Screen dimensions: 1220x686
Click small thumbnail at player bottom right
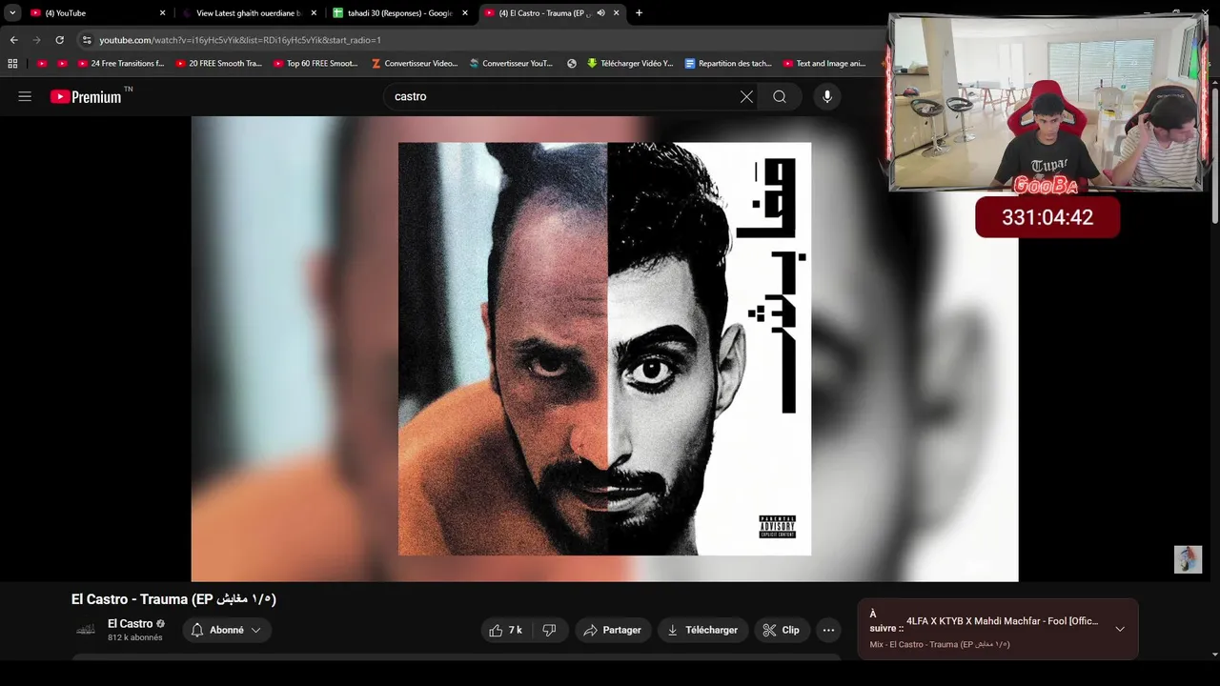point(1188,559)
